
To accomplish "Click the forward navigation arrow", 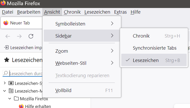I will (x=19, y=36).
